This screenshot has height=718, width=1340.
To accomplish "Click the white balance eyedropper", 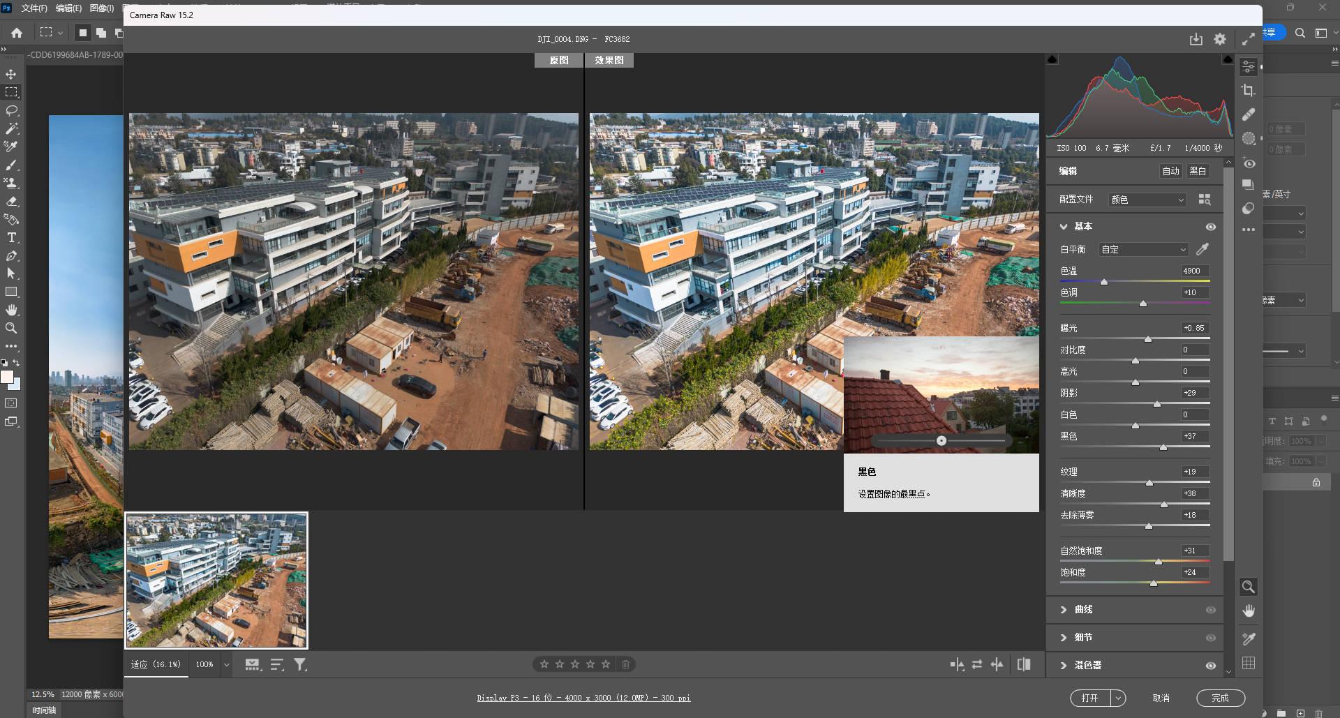I will click(x=1203, y=249).
